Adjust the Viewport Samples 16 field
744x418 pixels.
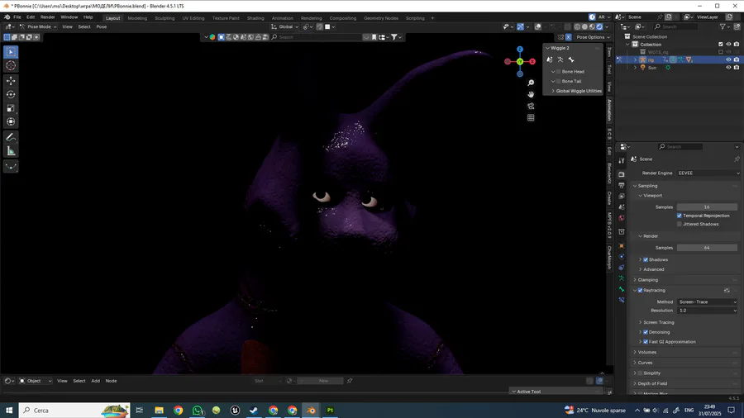pyautogui.click(x=707, y=207)
